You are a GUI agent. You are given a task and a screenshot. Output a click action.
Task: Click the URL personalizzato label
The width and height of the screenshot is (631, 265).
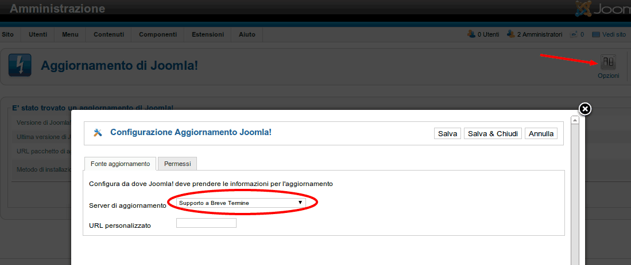click(x=120, y=226)
